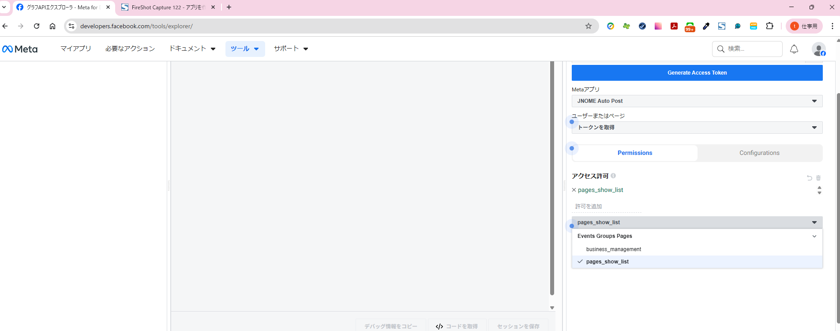840x331 pixels.
Task: Close the グラフAPIエクスプローラ tab
Action: [108, 7]
